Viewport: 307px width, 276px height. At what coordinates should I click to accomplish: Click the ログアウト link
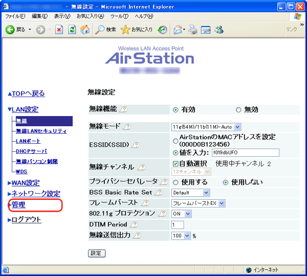26,220
